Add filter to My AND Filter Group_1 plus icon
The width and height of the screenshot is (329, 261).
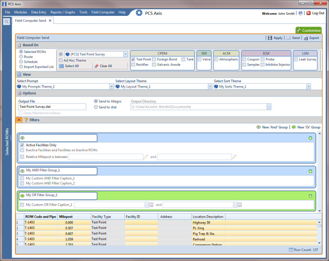click(x=310, y=171)
